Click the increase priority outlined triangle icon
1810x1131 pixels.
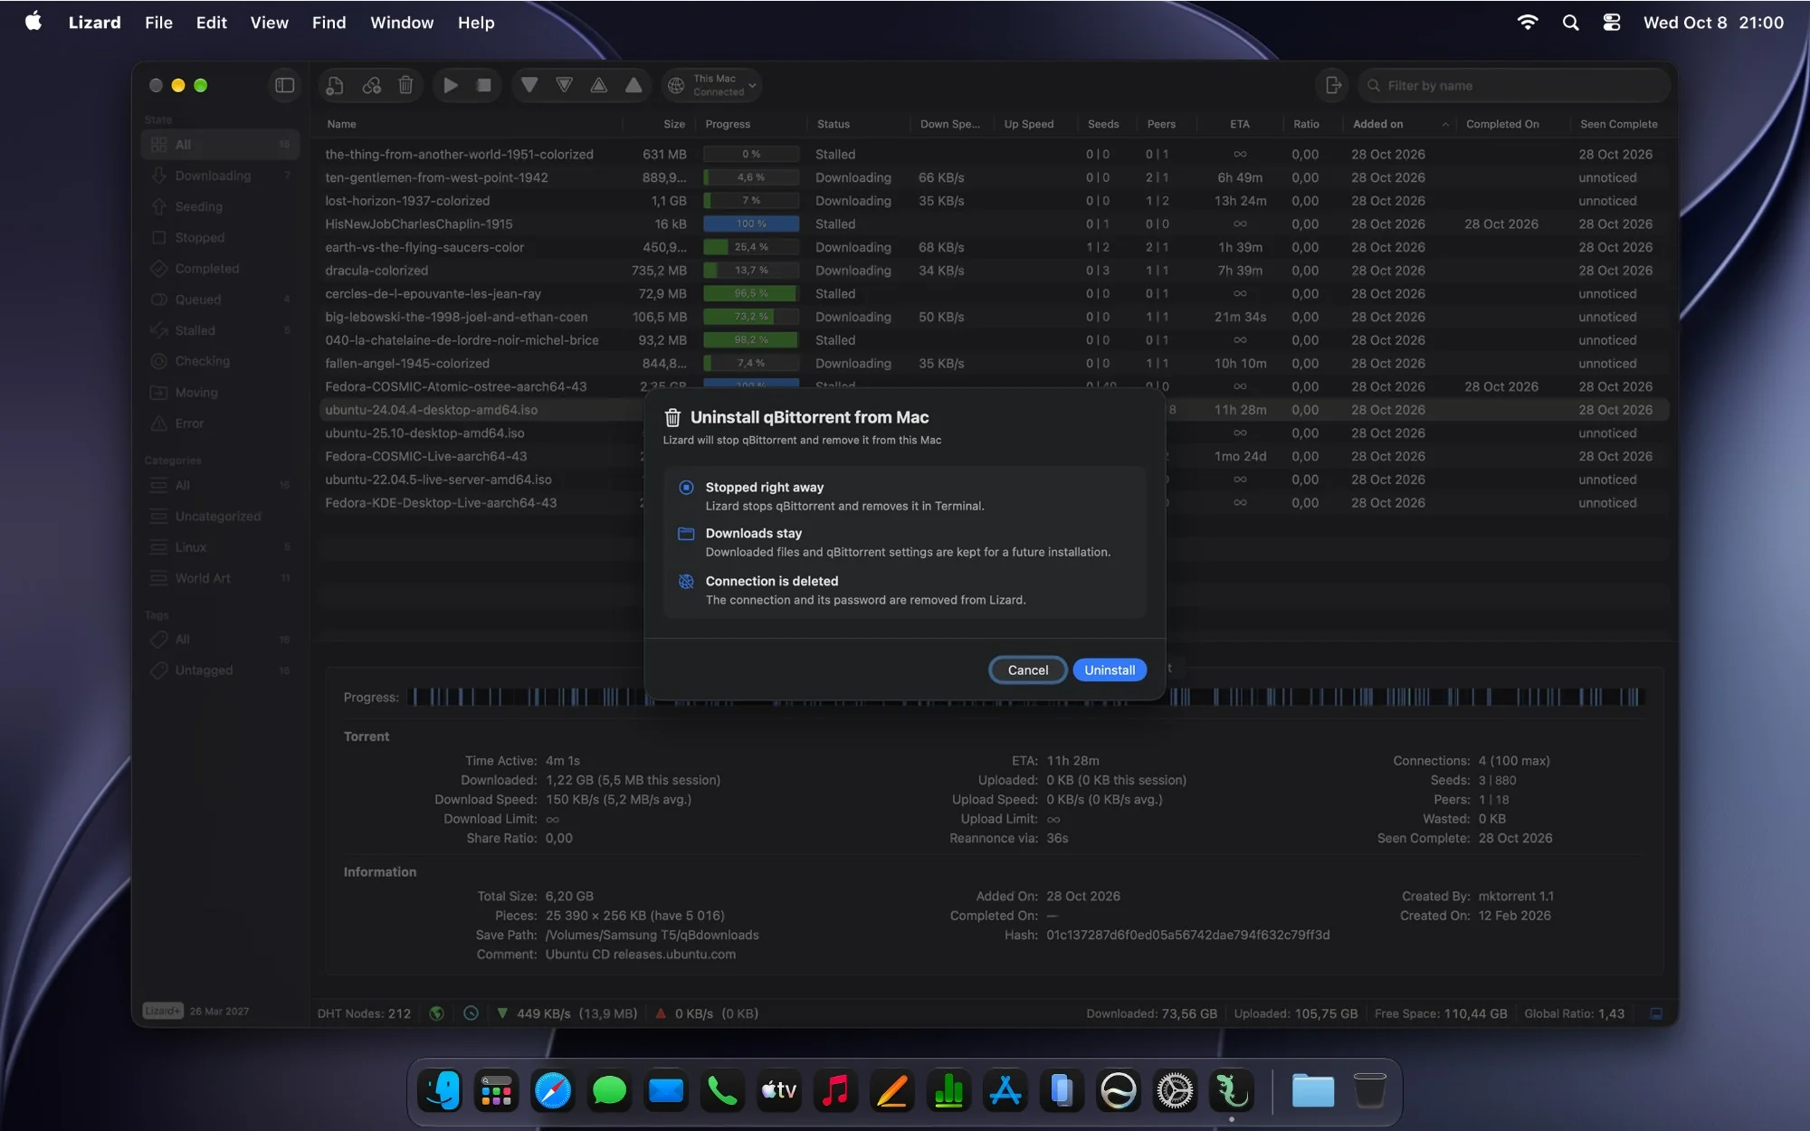(x=599, y=85)
